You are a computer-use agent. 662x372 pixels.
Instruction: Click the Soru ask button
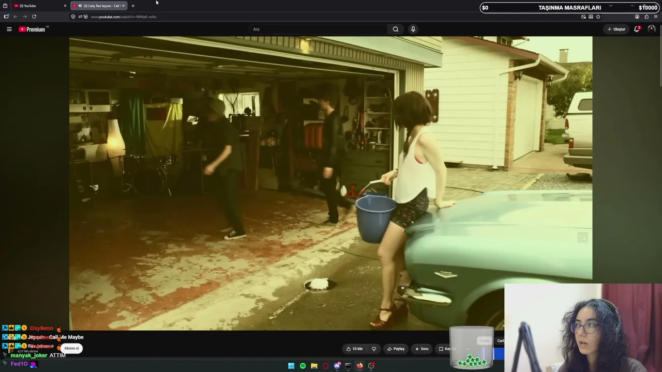422,349
